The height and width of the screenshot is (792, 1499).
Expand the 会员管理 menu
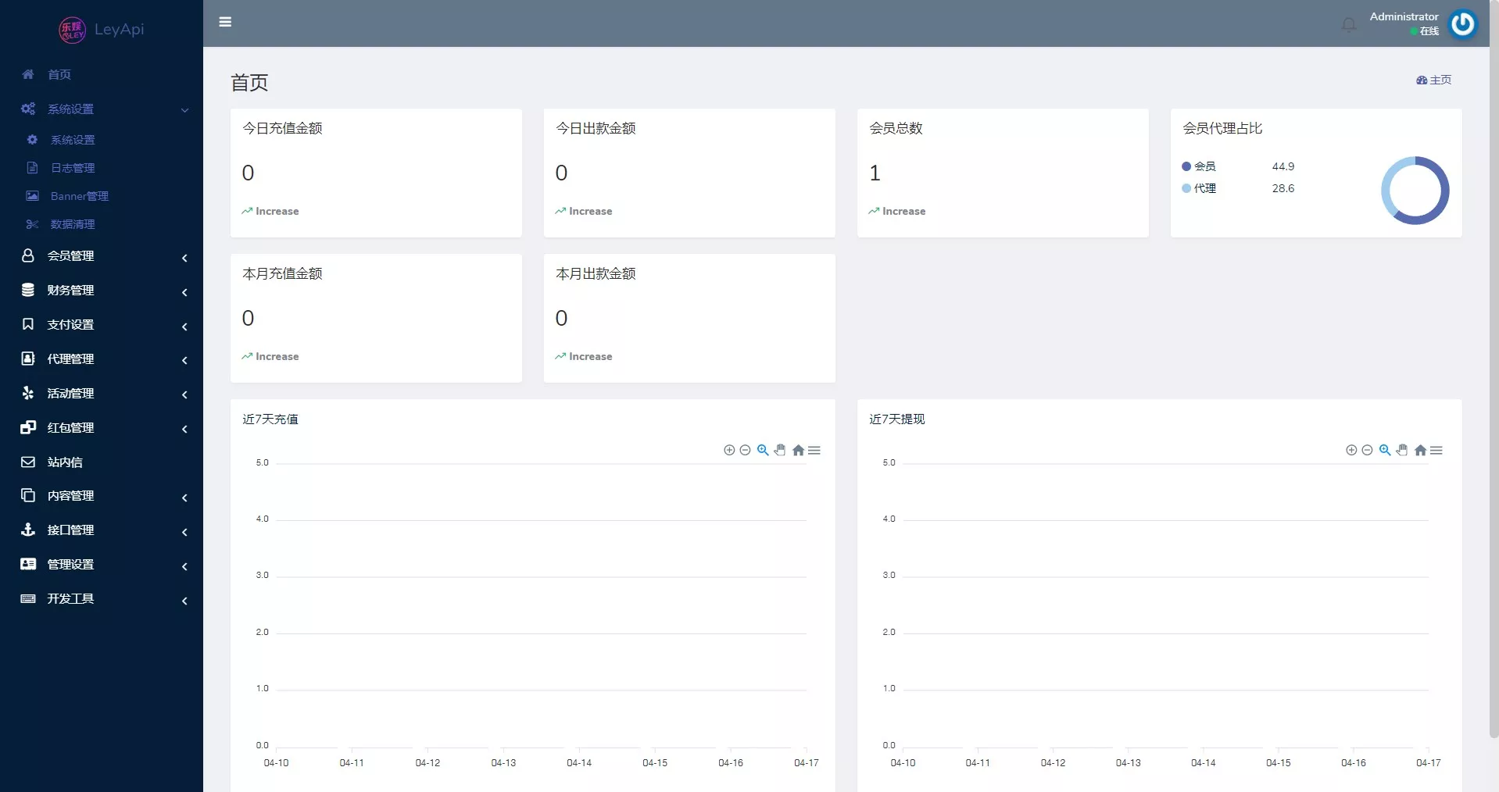(x=71, y=255)
